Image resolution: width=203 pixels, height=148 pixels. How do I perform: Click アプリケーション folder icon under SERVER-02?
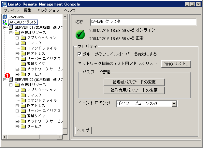tap(23, 90)
